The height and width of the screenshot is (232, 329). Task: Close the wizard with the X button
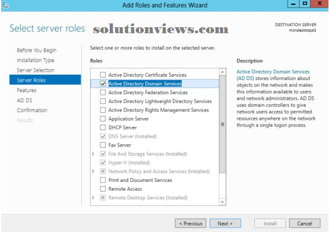(x=319, y=4)
